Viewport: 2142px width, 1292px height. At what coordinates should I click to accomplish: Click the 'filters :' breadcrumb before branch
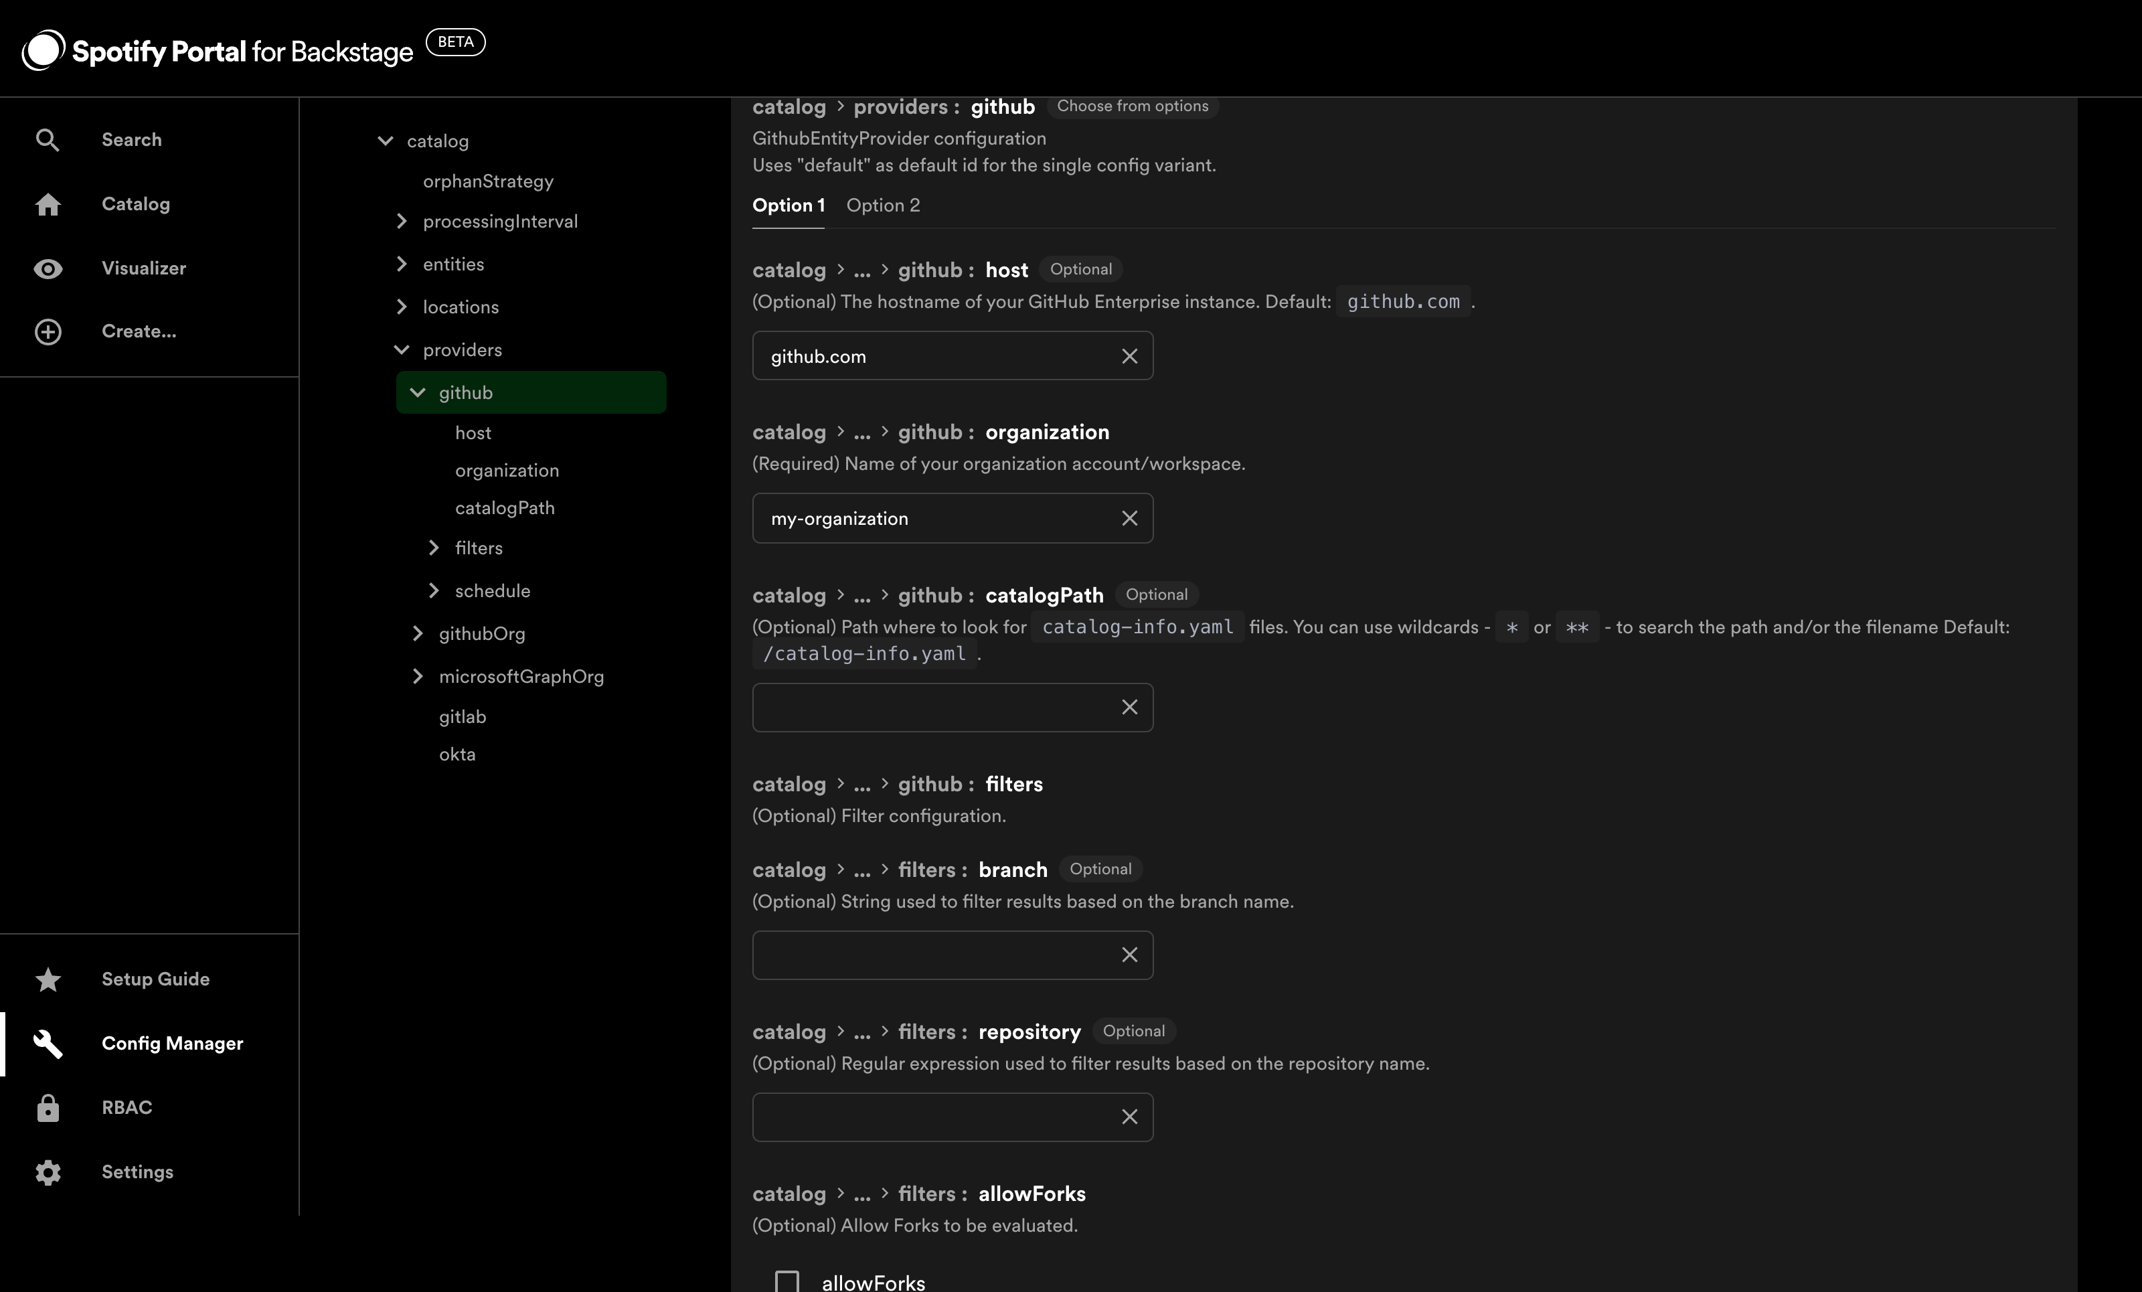[x=932, y=870]
